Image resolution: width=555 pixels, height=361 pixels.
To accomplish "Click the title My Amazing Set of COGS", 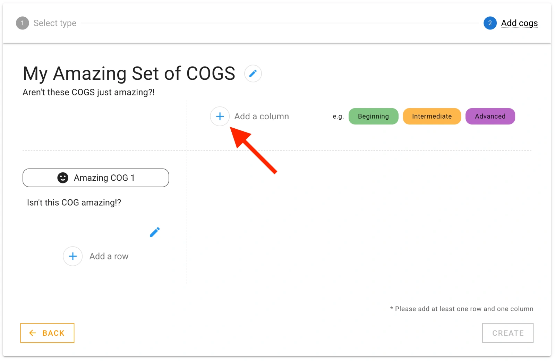I will [128, 73].
